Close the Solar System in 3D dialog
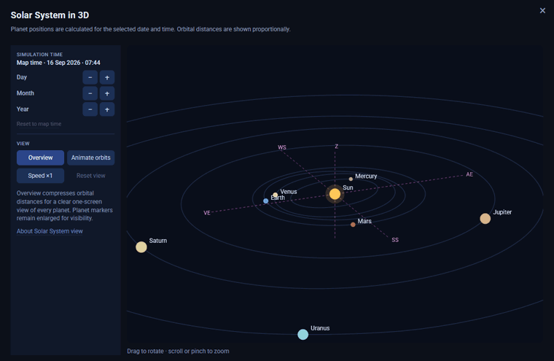The height and width of the screenshot is (361, 554). click(542, 11)
